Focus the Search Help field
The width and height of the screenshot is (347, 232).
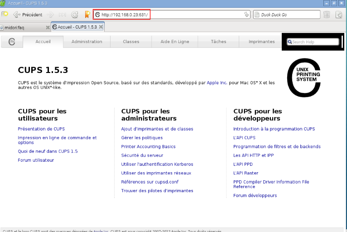[x=313, y=42]
